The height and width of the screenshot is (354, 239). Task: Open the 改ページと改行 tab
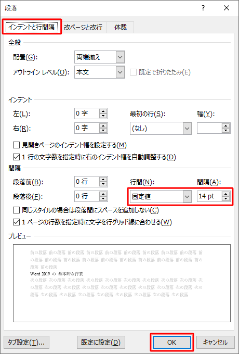(x=83, y=27)
